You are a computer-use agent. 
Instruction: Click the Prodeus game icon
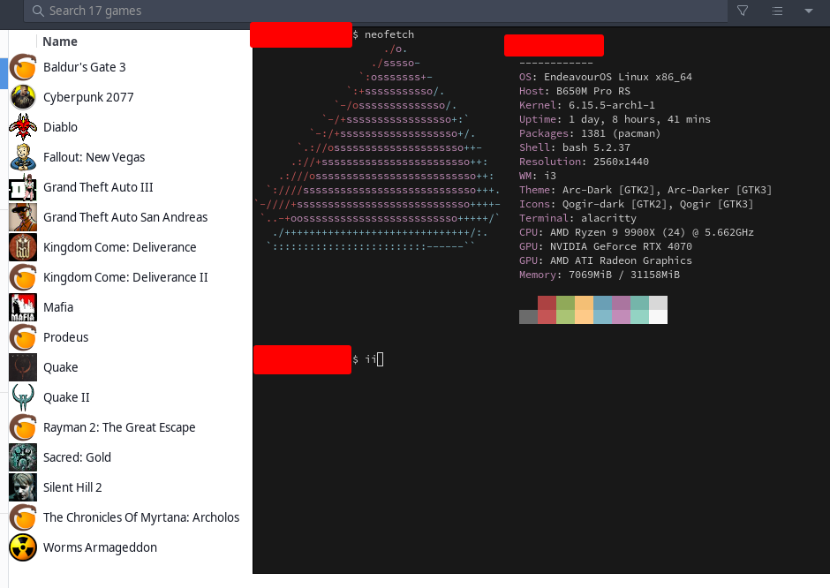pyautogui.click(x=23, y=337)
